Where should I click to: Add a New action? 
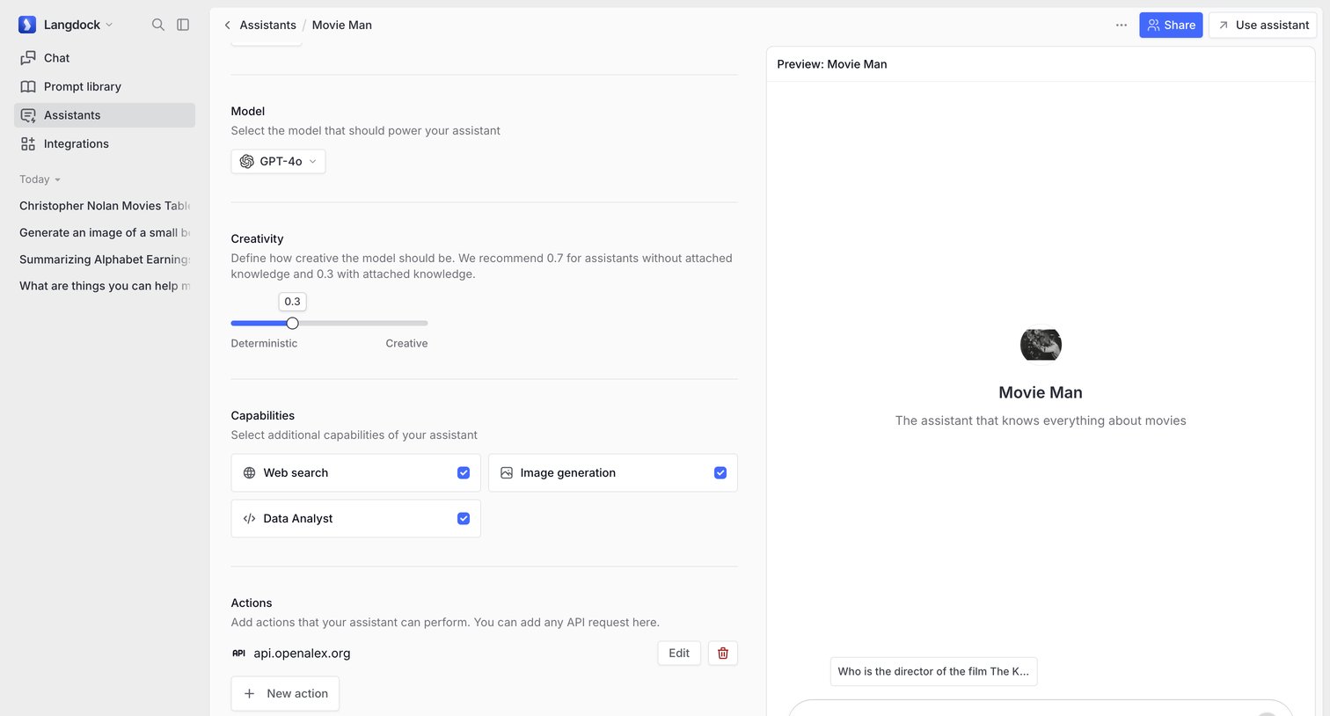click(285, 694)
